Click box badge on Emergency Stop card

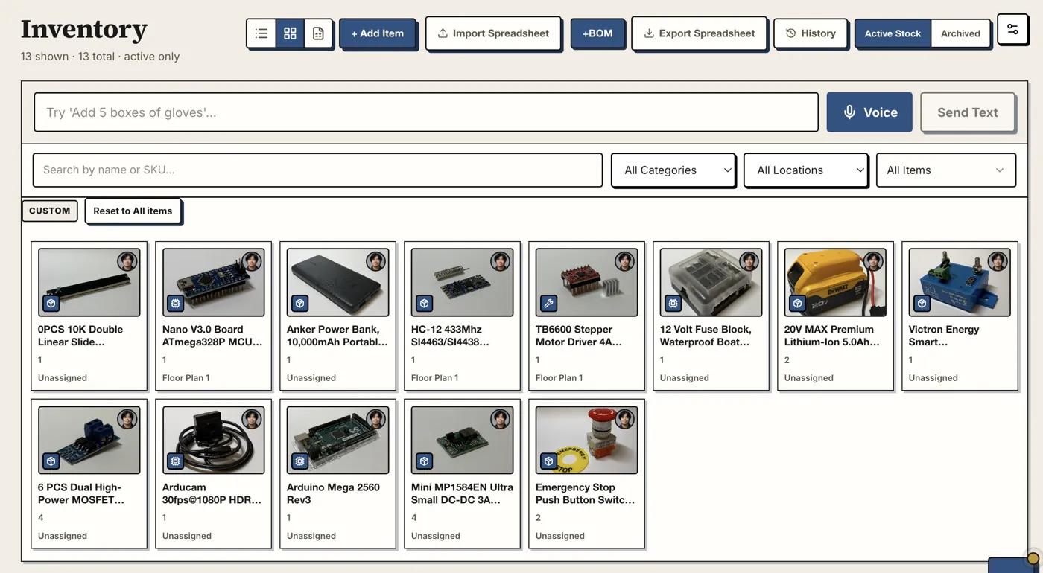[548, 461]
